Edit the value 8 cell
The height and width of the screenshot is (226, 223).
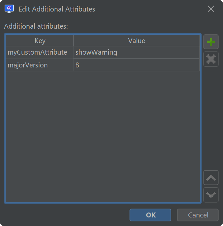pos(136,65)
